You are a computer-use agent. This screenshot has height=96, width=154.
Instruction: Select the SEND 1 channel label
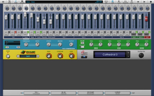(x=134, y=37)
